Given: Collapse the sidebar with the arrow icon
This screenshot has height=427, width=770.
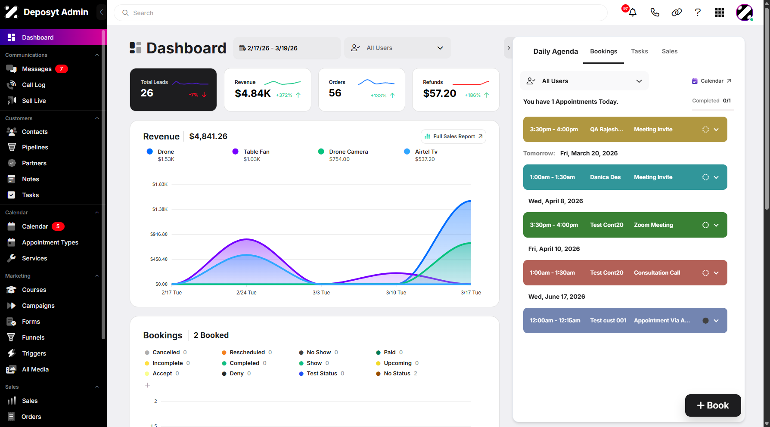Looking at the screenshot, I should pos(101,12).
